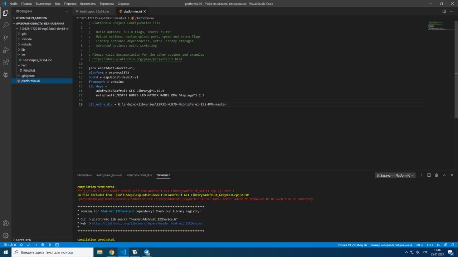
Task: Click PlatformIO Serial Monitor plug icon
Action: [x=50, y=245]
